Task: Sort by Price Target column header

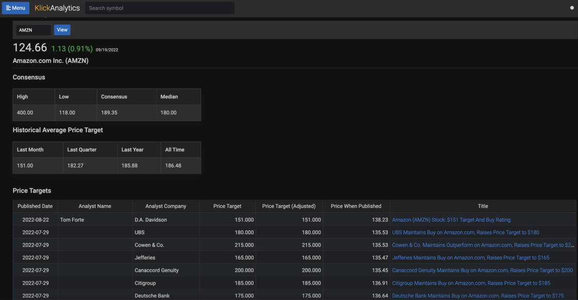Action: (227, 206)
